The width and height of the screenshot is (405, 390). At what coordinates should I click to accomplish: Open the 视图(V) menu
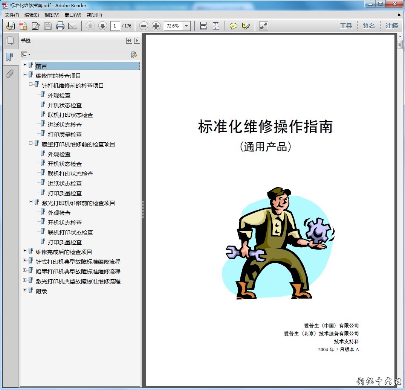tap(52, 15)
